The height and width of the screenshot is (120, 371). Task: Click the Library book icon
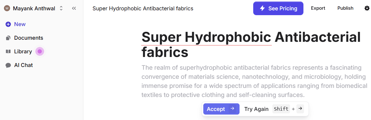(8, 52)
